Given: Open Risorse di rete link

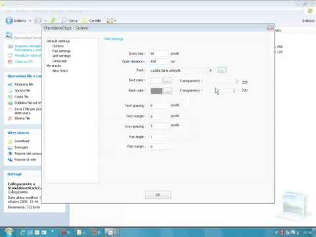Looking at the screenshot, I should point(25,159).
